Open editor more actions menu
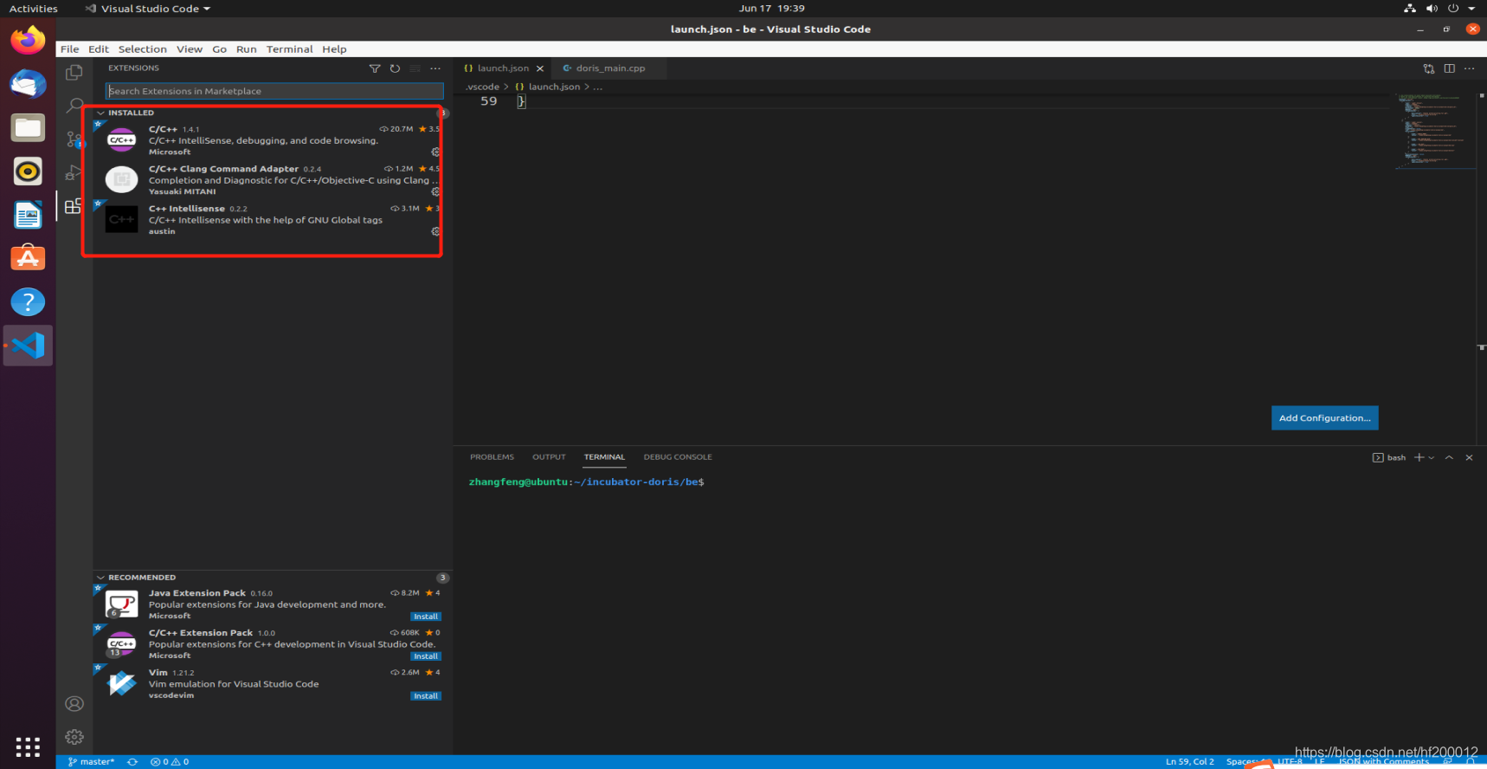Image resolution: width=1487 pixels, height=769 pixels. coord(1469,68)
